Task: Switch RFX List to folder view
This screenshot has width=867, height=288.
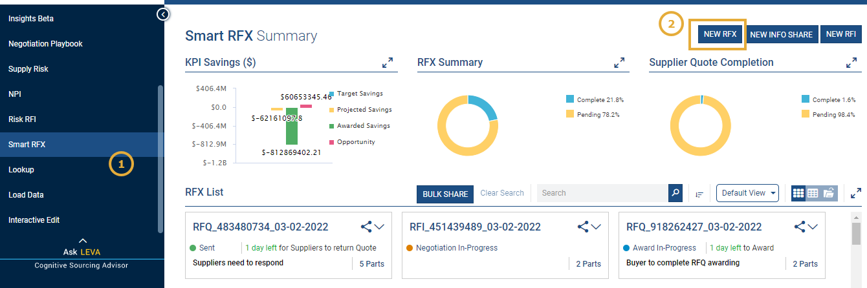Action: coord(829,193)
